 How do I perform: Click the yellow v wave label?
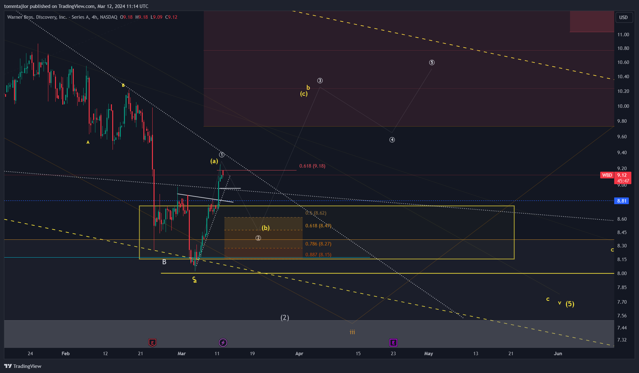click(560, 303)
